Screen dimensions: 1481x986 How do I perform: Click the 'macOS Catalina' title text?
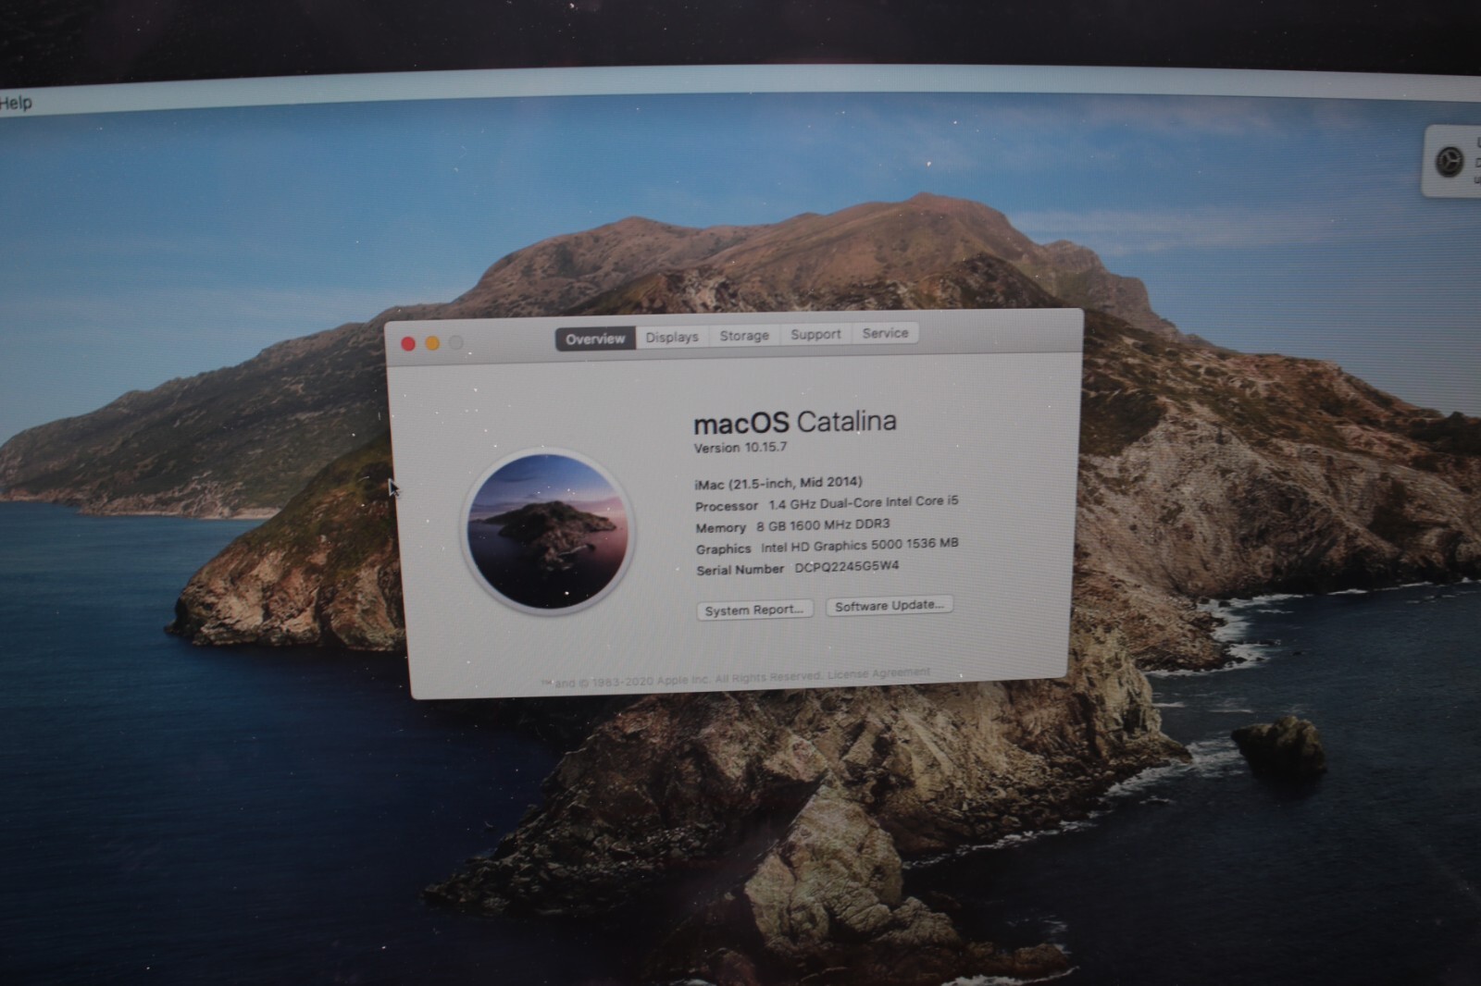[x=795, y=423]
